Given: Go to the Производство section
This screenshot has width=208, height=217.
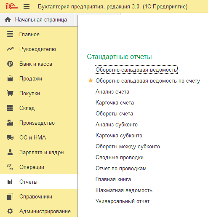Looking at the screenshot, I should pyautogui.click(x=39, y=123).
